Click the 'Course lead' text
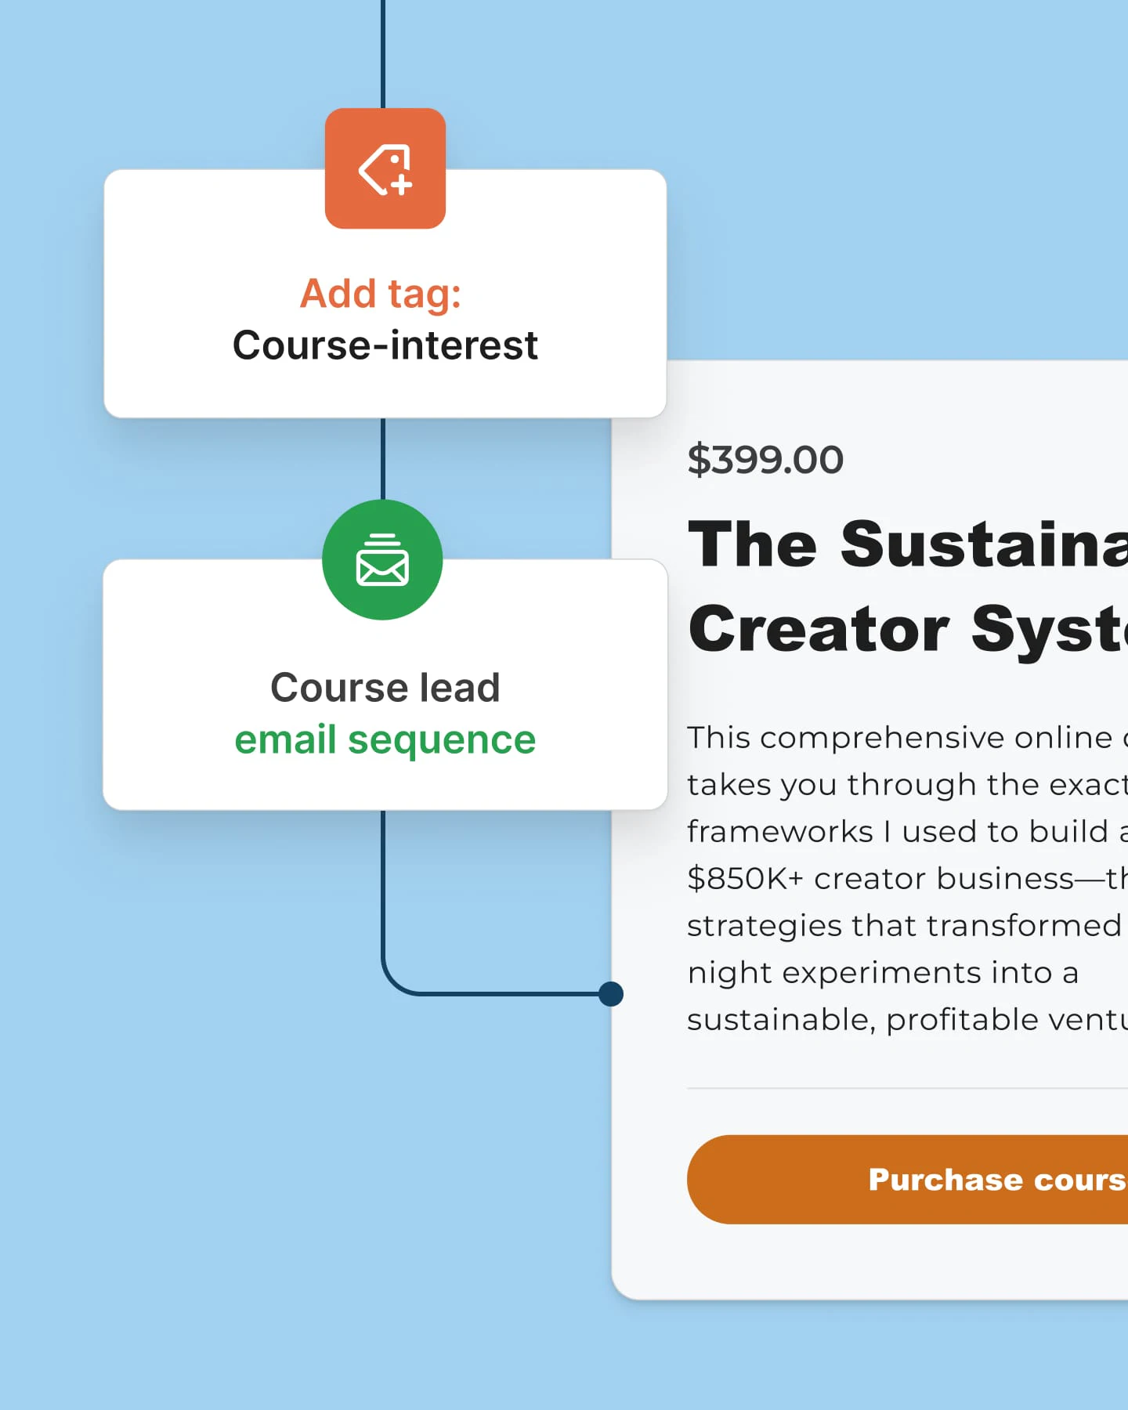This screenshot has width=1128, height=1410. pos(385,688)
